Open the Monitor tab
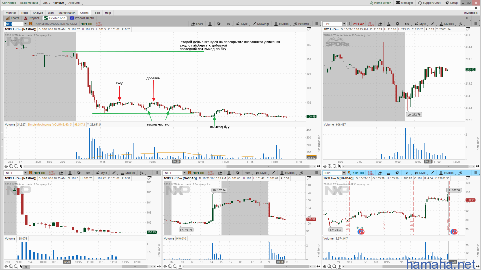481x270 pixels. (x=11, y=13)
